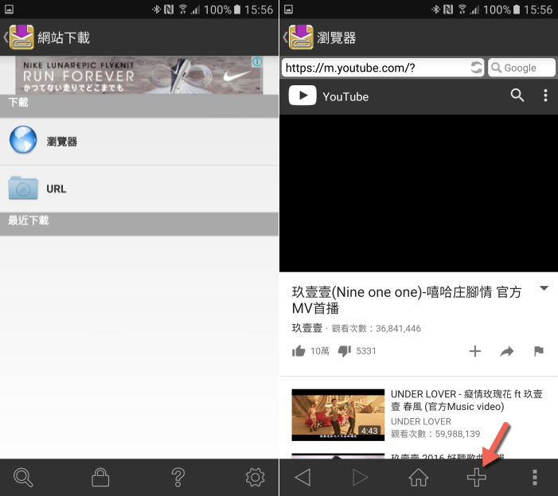The width and height of the screenshot is (558, 496).
Task: Open browser bottom three-dot menu
Action: click(x=534, y=478)
